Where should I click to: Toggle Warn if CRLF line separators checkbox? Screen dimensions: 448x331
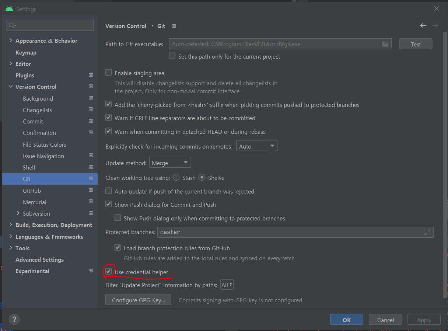click(x=108, y=118)
